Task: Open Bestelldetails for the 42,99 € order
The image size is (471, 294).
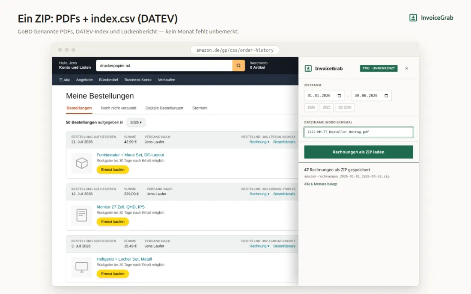Action: [284, 142]
